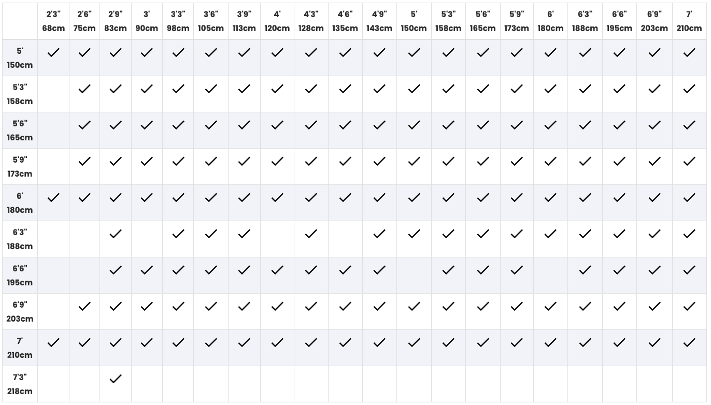
Task: Click the 5'9" row checkmark under 6' column
Action: tap(550, 162)
